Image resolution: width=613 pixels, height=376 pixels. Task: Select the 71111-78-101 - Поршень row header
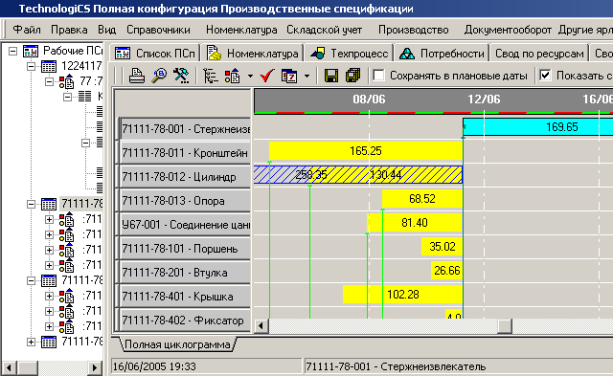(x=185, y=249)
